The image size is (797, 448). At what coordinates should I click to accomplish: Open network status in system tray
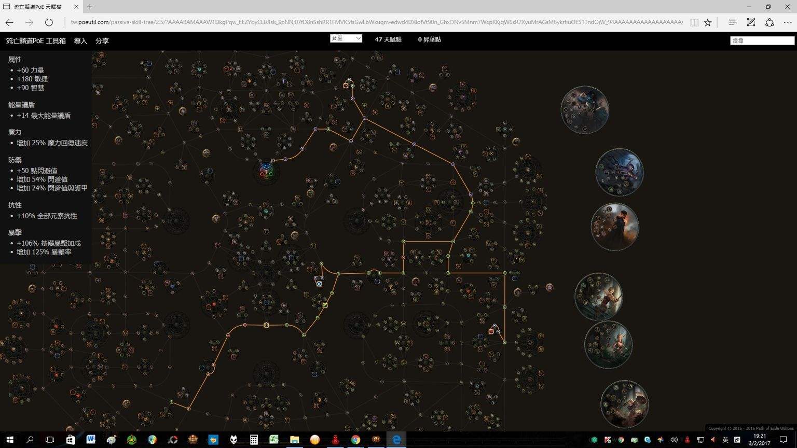pos(700,440)
